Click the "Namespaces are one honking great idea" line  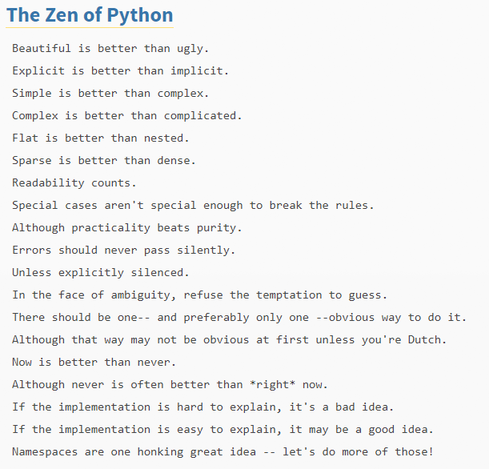[222, 451]
